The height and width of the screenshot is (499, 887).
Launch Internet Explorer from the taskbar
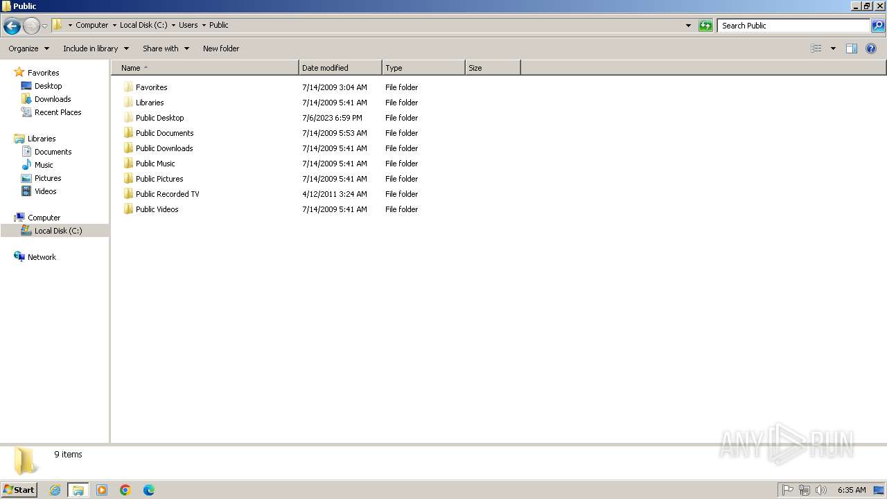pyautogui.click(x=55, y=490)
